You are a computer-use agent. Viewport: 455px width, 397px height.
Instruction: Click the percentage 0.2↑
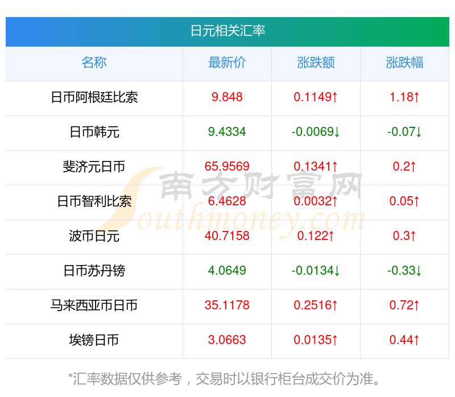click(404, 166)
